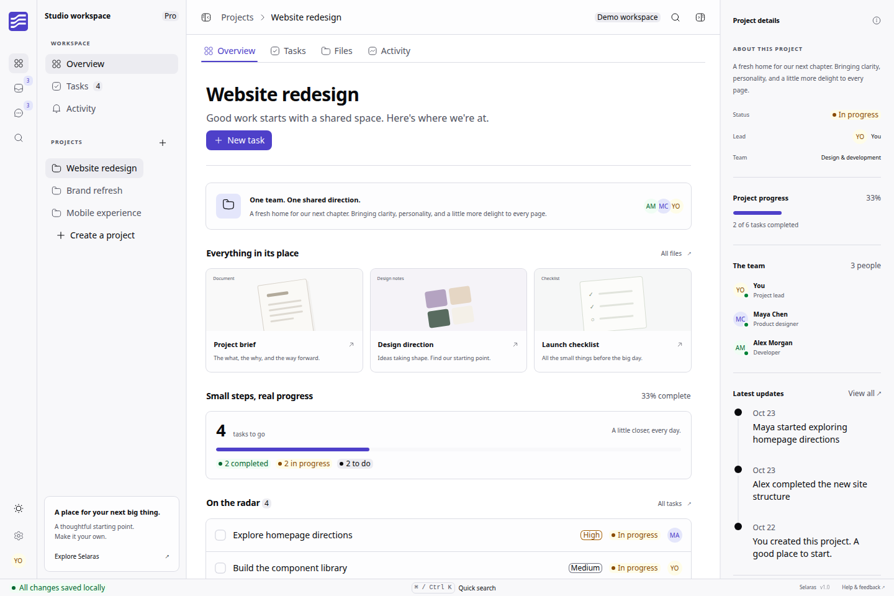
Task: Check the Build the component library task
Action: 220,568
